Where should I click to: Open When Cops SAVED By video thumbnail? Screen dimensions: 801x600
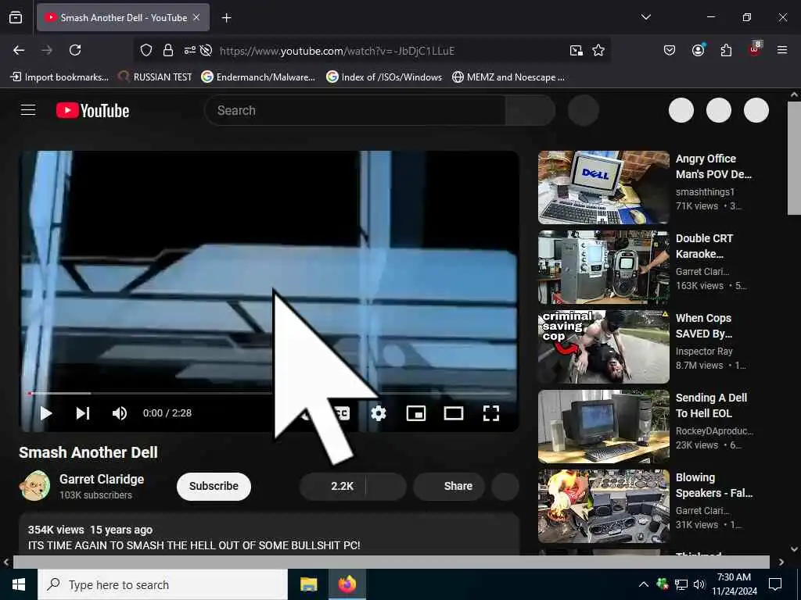tap(603, 346)
